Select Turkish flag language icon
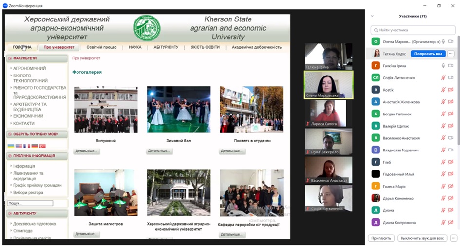This screenshot has width=460, height=246. click(x=42, y=146)
